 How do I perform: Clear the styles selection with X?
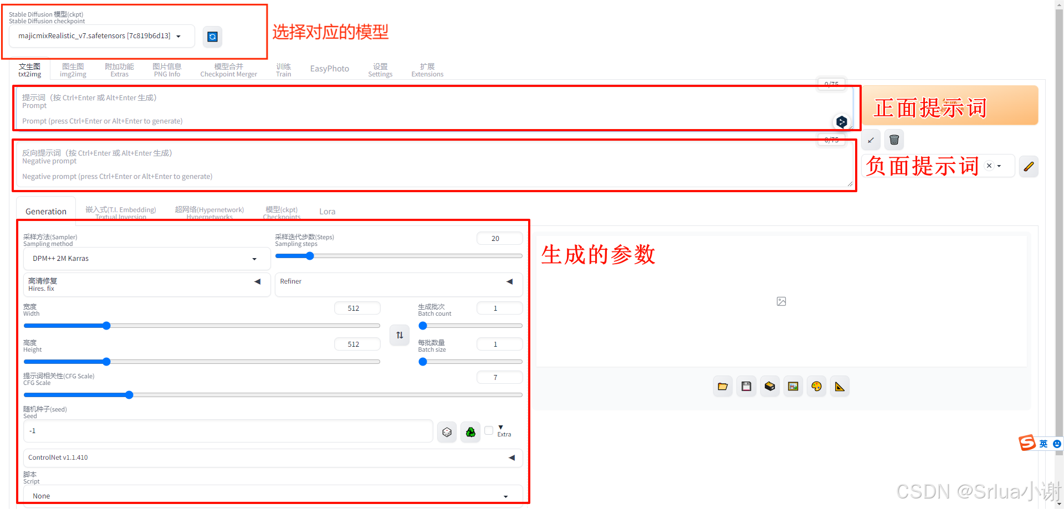point(989,166)
